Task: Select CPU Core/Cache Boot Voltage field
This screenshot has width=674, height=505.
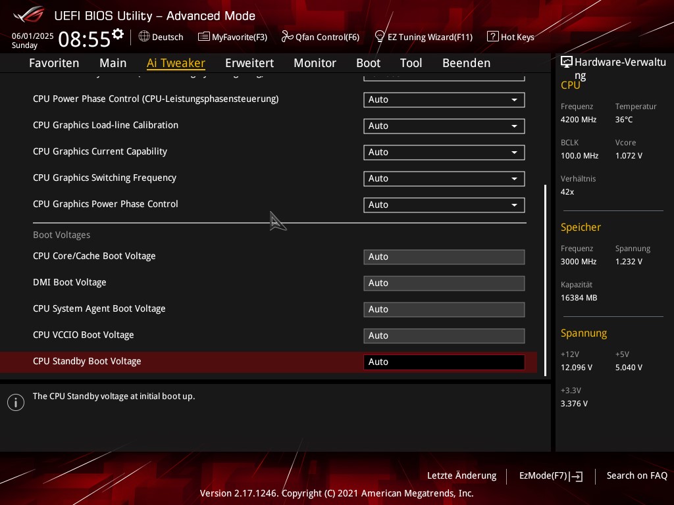Action: coord(444,257)
